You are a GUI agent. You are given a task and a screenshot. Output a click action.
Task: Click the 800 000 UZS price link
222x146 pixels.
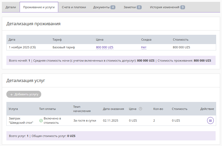(104, 47)
